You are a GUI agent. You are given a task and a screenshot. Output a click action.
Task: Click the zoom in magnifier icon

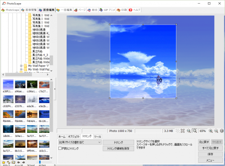211,131
